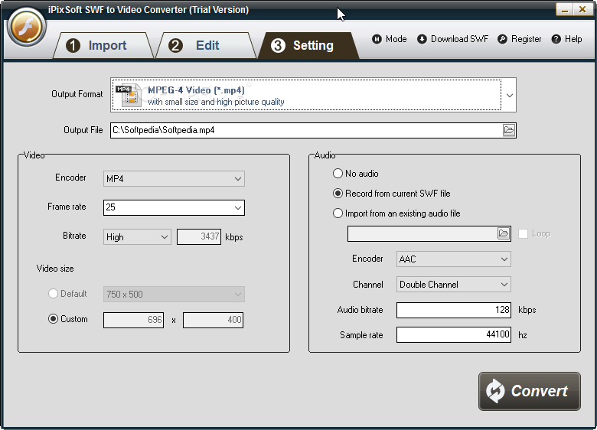Open the Bitrate High dropdown

(137, 237)
